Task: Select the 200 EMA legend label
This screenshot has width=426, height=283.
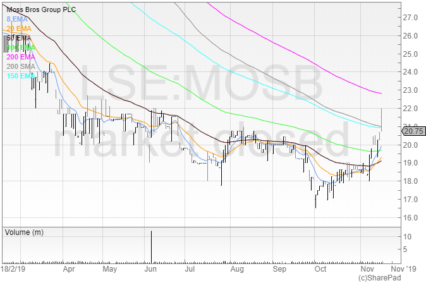Action: (21, 57)
